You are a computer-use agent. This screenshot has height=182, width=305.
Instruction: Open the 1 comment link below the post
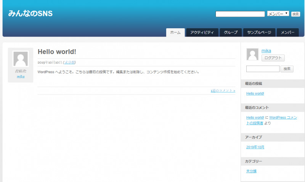(223, 91)
